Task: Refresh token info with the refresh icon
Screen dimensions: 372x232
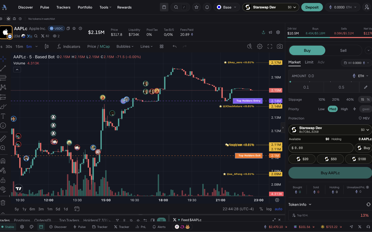Action: pyautogui.click(x=368, y=204)
